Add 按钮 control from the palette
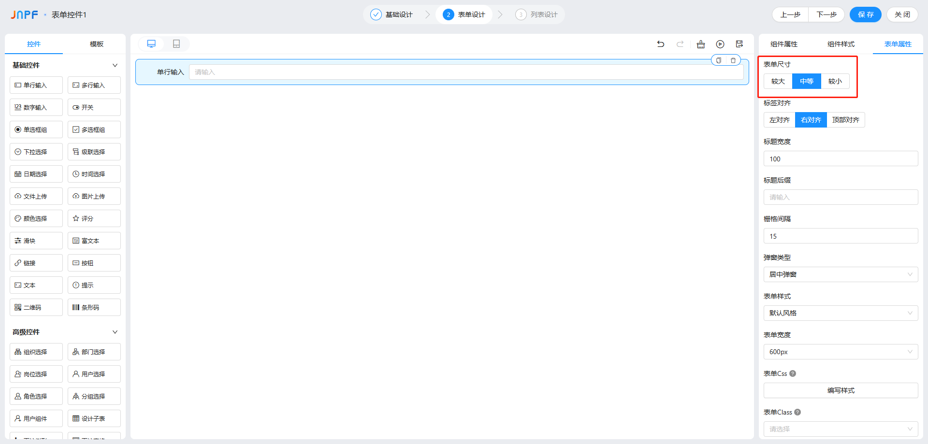Viewport: 928px width, 444px height. point(94,263)
